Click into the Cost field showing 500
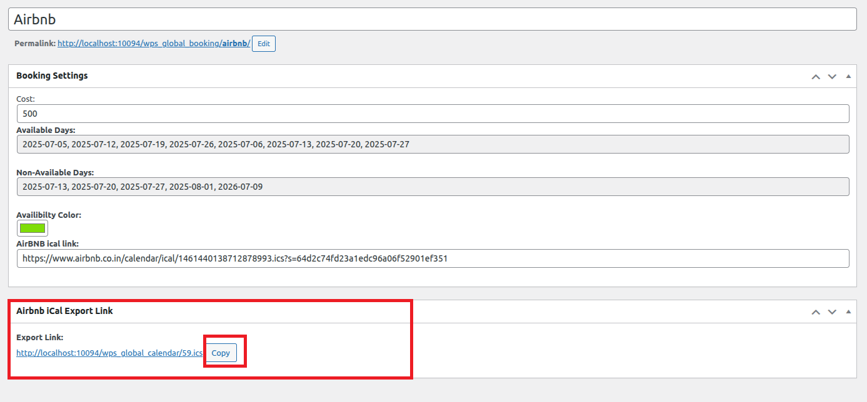Screen dimensions: 867x402 click(432, 114)
